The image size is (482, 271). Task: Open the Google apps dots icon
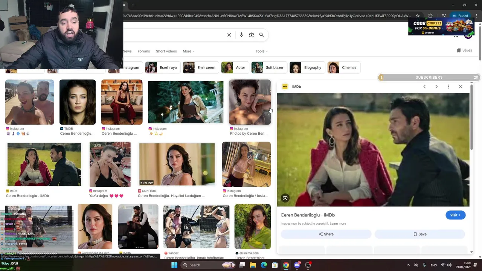tap(456, 36)
